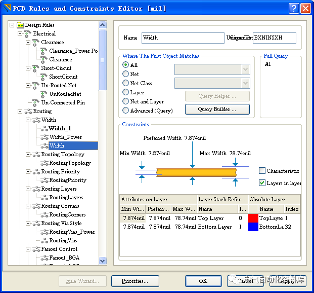Image resolution: width=314 pixels, height=293 pixels.
Task: Collapse the Design Rules root node
Action: tap(12, 25)
